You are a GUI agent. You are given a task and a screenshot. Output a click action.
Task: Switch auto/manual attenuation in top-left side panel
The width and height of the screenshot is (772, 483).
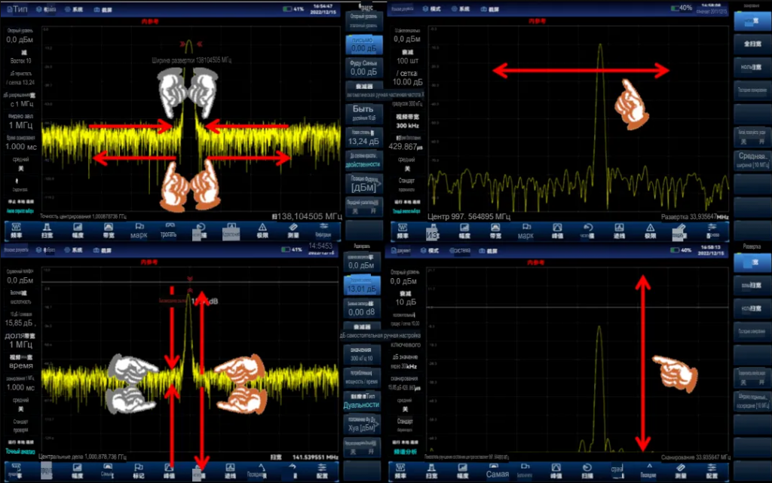(x=364, y=91)
